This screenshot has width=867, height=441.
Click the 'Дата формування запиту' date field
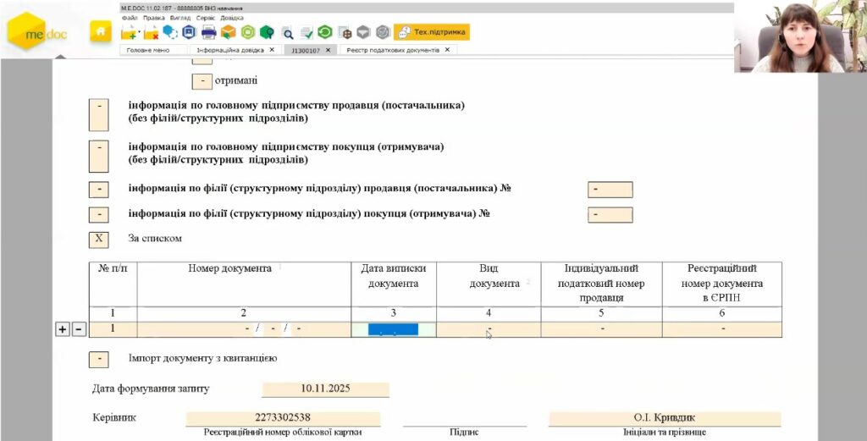tap(325, 389)
